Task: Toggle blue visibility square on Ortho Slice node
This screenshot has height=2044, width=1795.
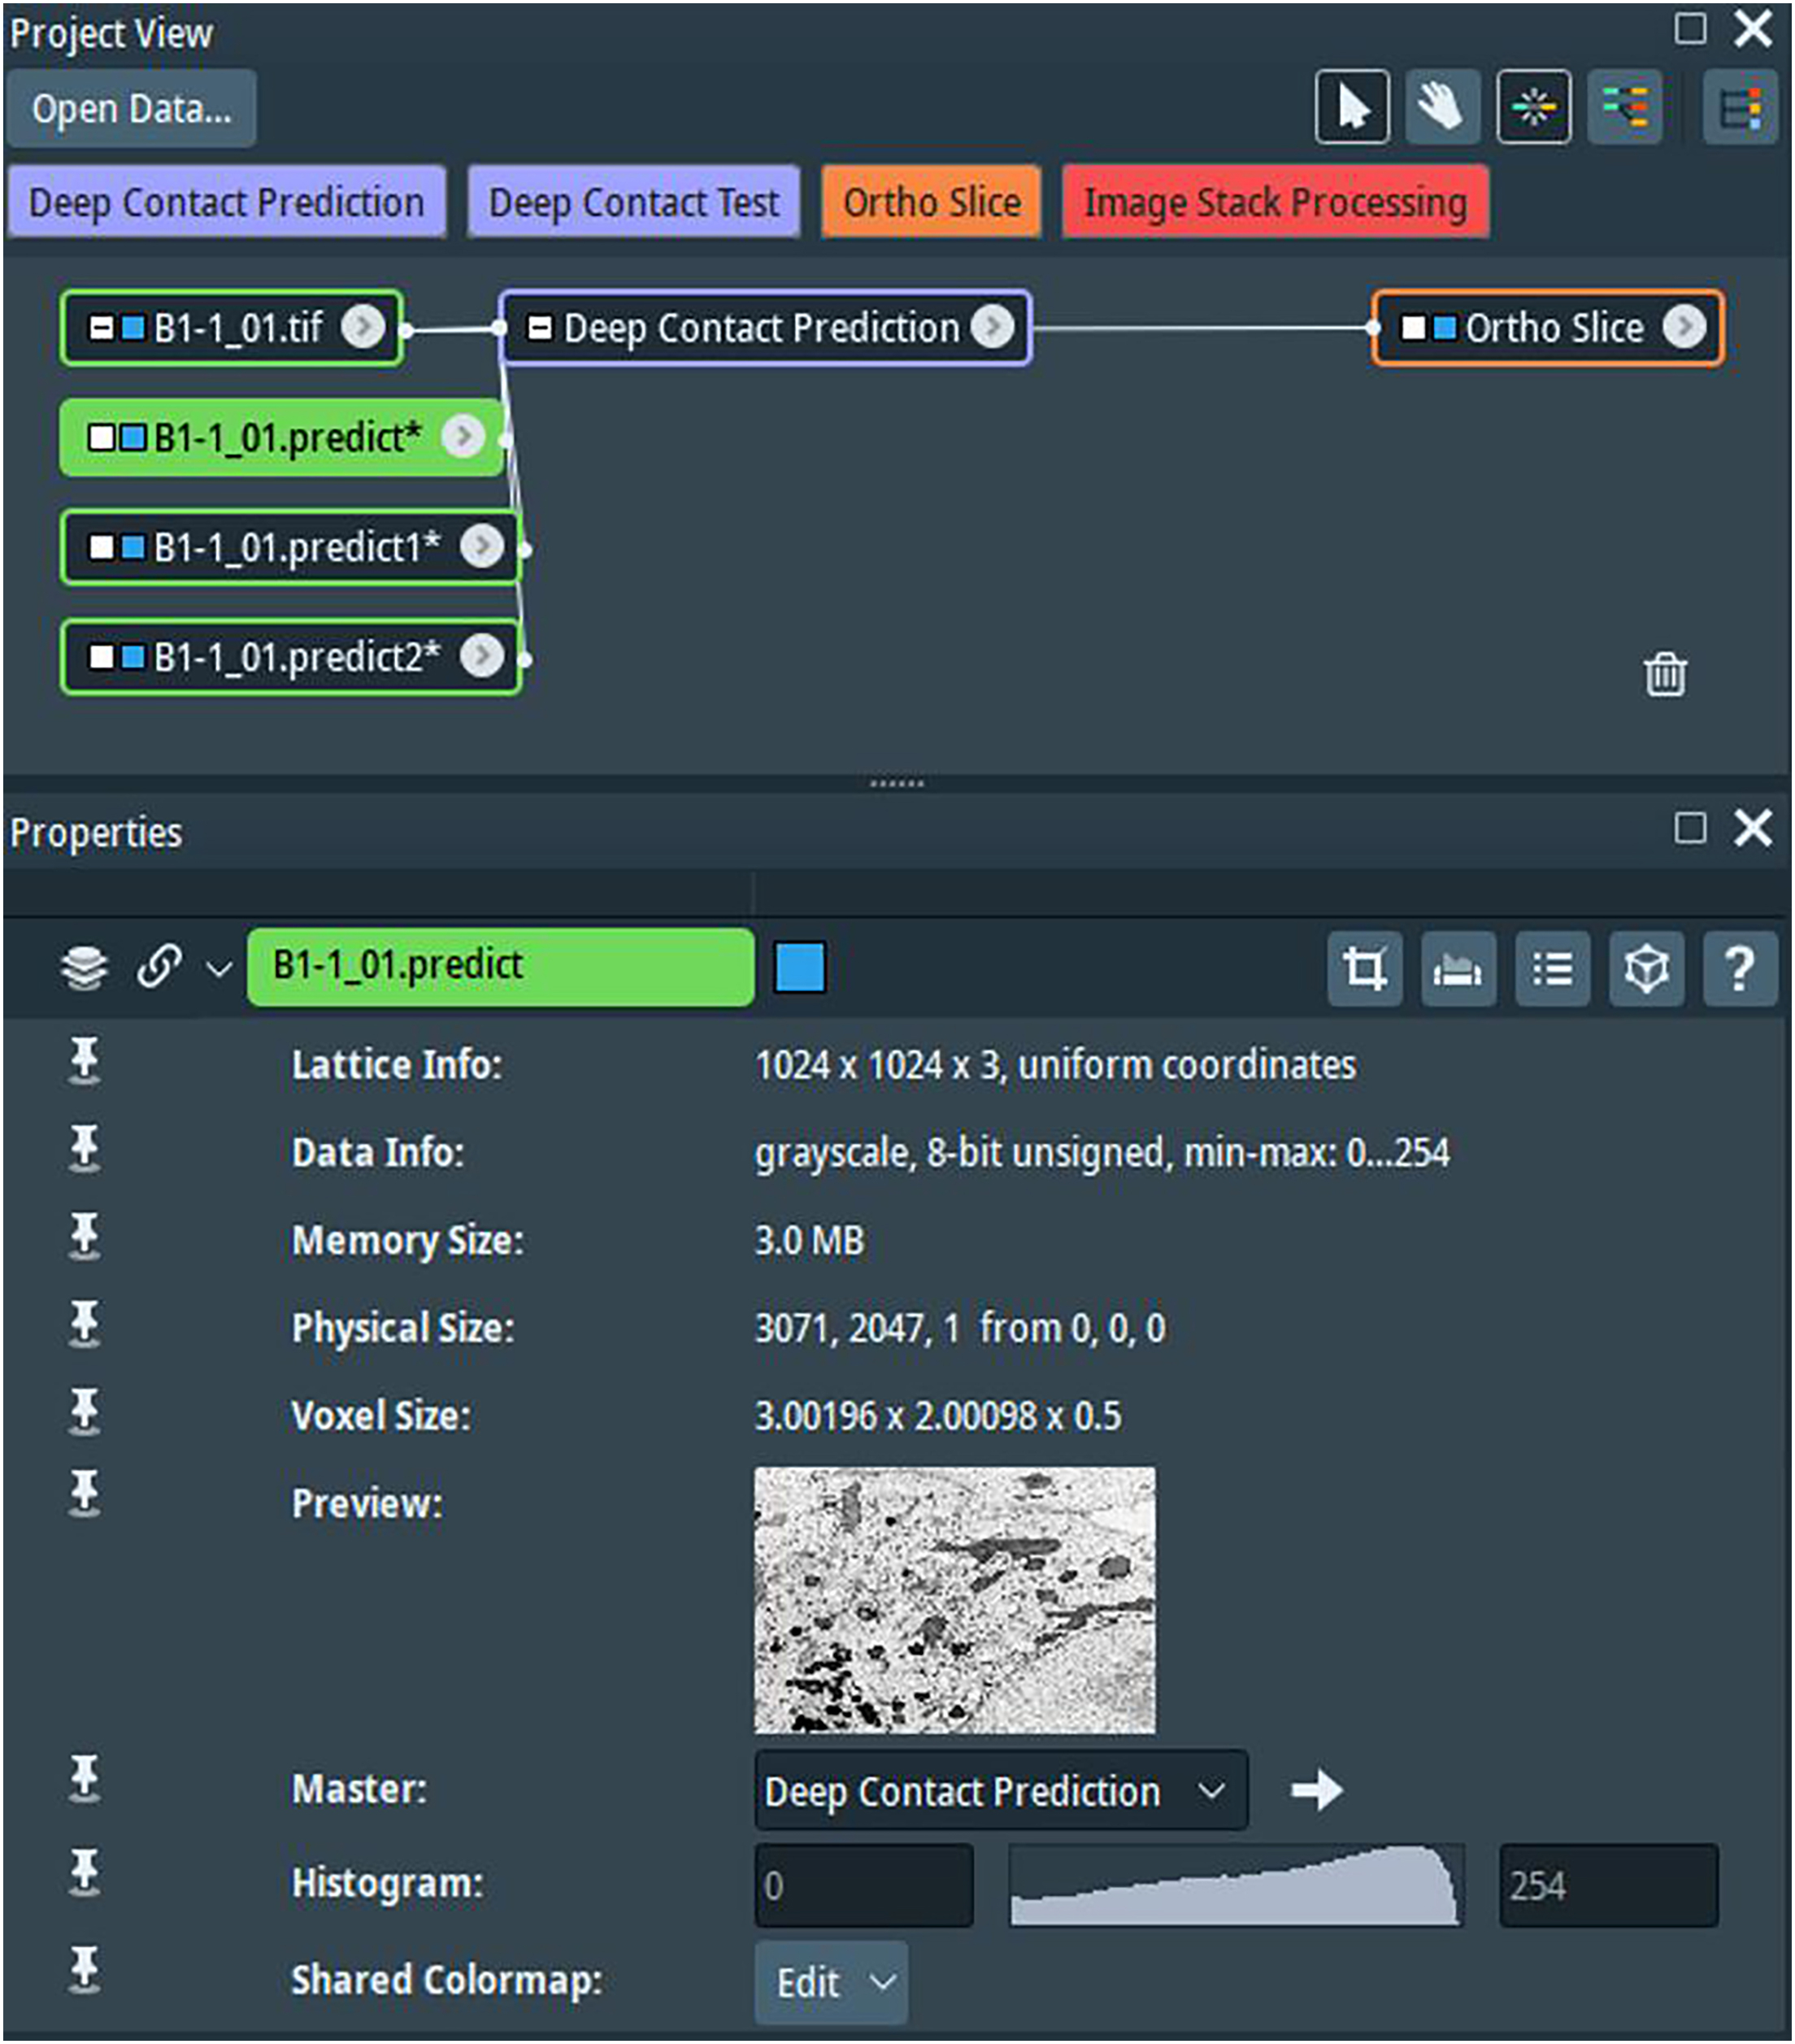Action: coord(1443,328)
